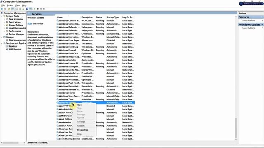264x148 pixels.
Task: Select the Computer Management root node
Action: pyautogui.click(x=14, y=13)
